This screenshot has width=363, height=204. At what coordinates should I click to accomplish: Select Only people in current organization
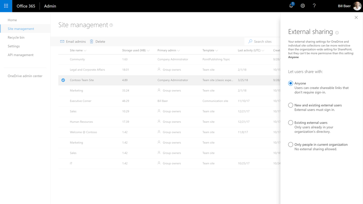[291, 144]
